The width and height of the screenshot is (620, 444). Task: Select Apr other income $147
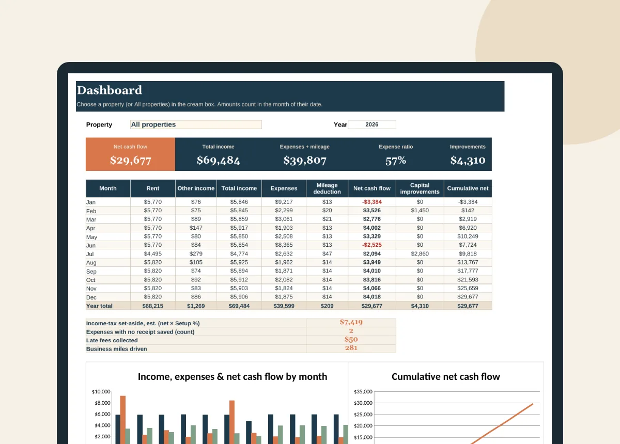(x=196, y=228)
